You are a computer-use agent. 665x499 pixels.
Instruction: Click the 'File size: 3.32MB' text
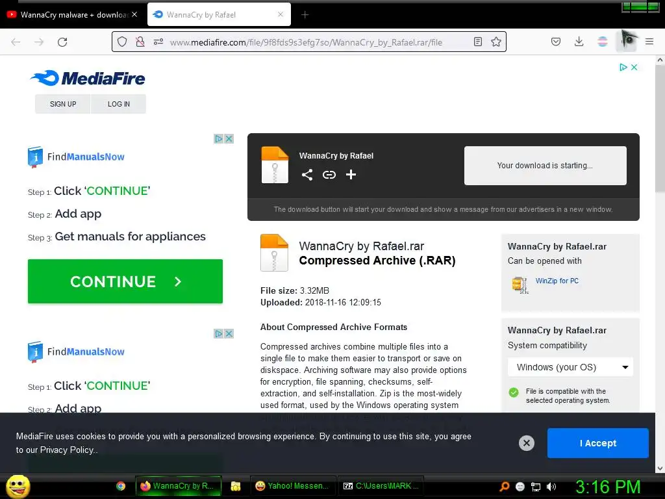[x=295, y=290]
